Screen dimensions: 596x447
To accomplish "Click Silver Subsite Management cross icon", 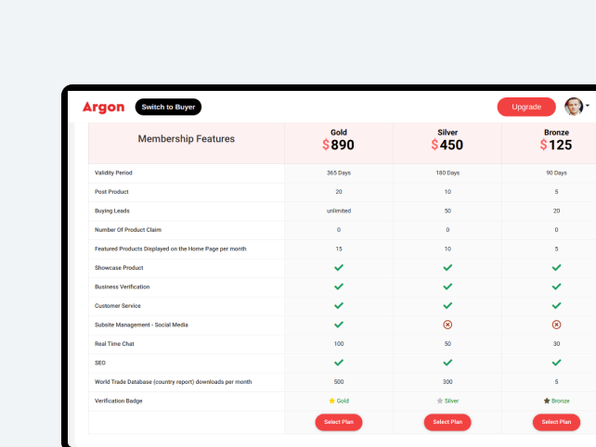I will click(447, 325).
